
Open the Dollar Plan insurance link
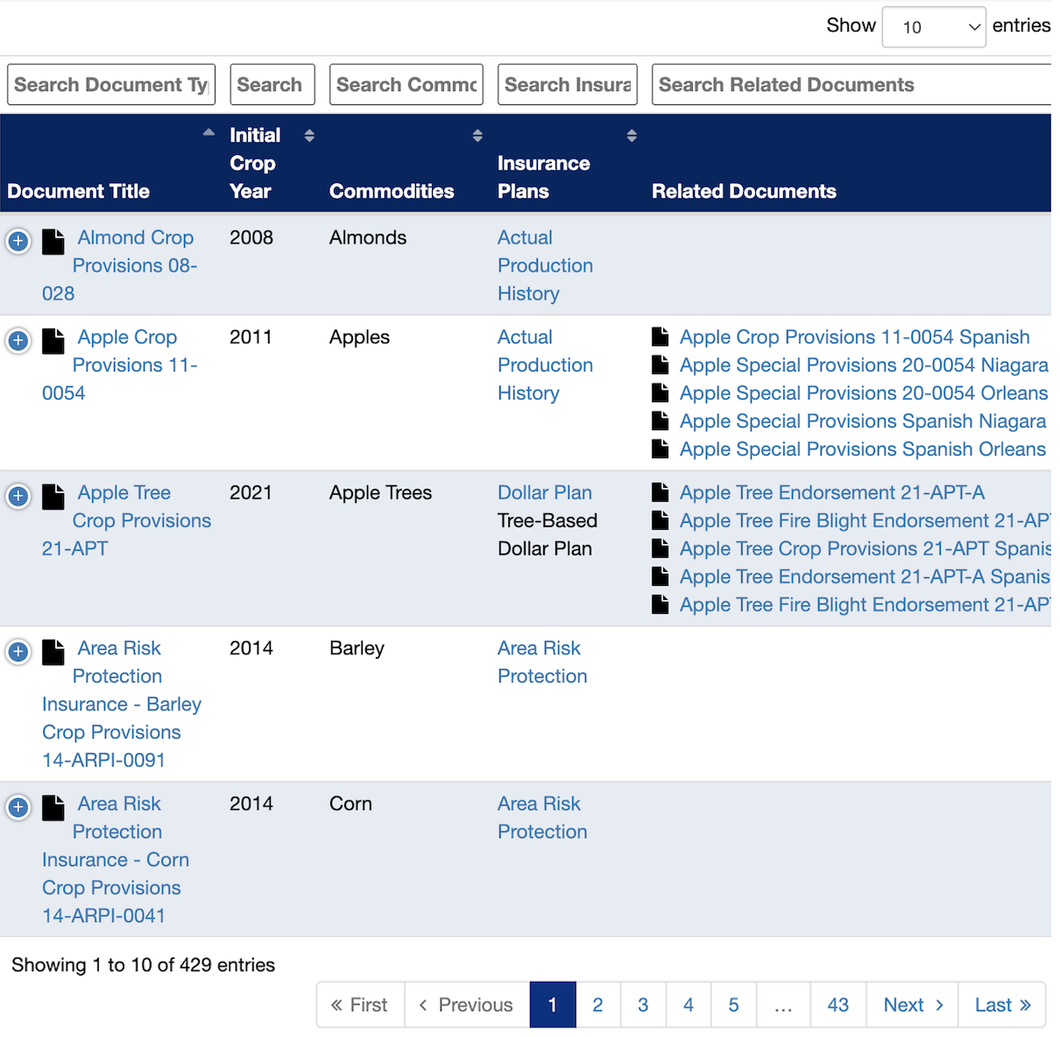[544, 492]
